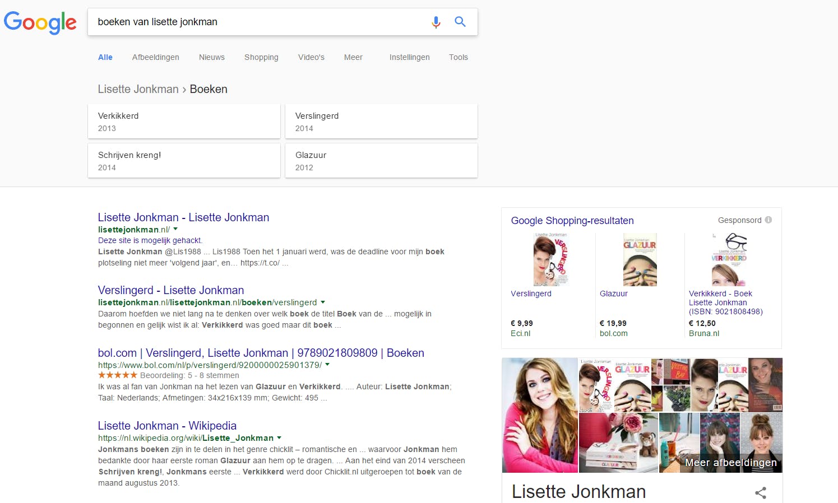Select the Alle search tab
The image size is (838, 503).
point(105,57)
